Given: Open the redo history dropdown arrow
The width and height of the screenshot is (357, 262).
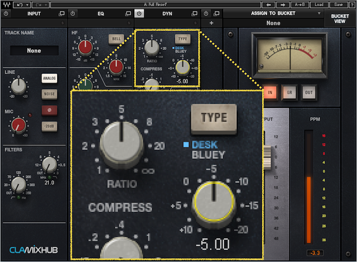Looking at the screenshot, I should point(46,5).
